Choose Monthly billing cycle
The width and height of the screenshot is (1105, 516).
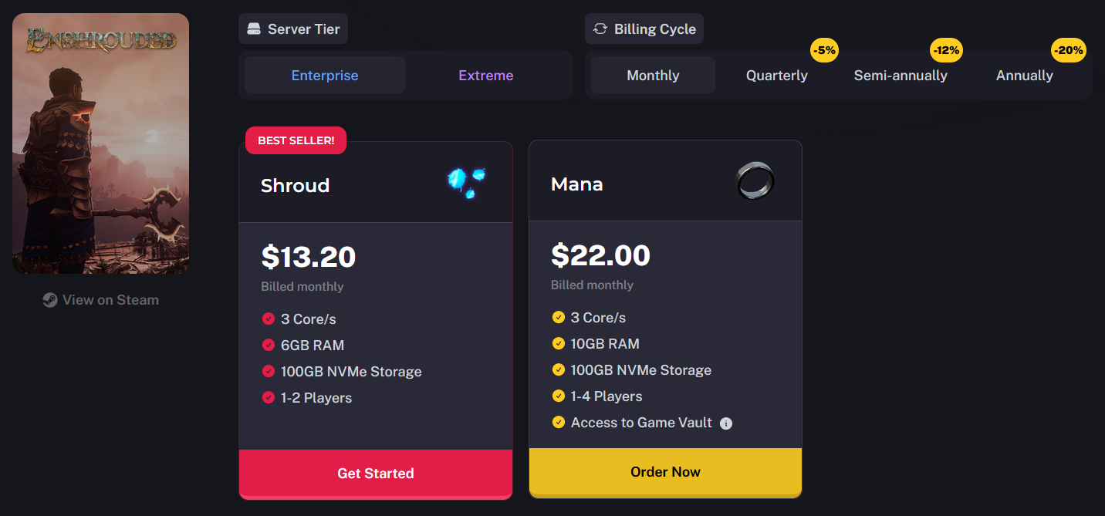[x=653, y=76]
